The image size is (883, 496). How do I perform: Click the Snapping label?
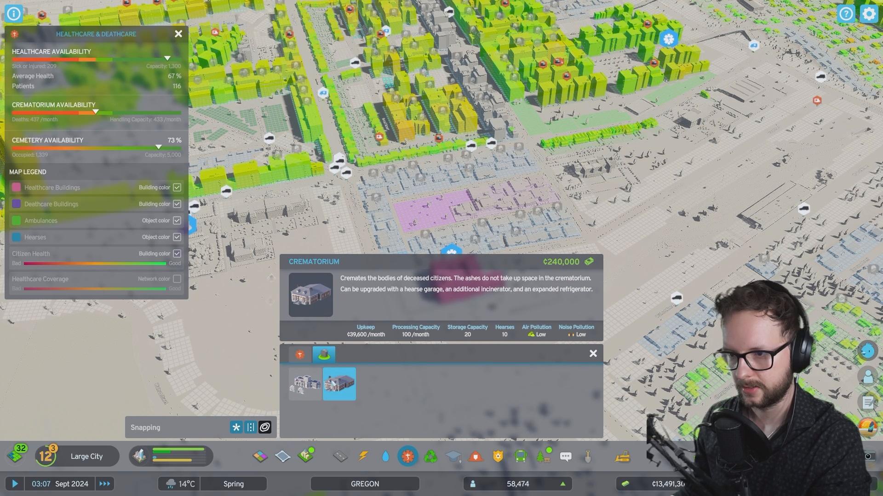[145, 427]
